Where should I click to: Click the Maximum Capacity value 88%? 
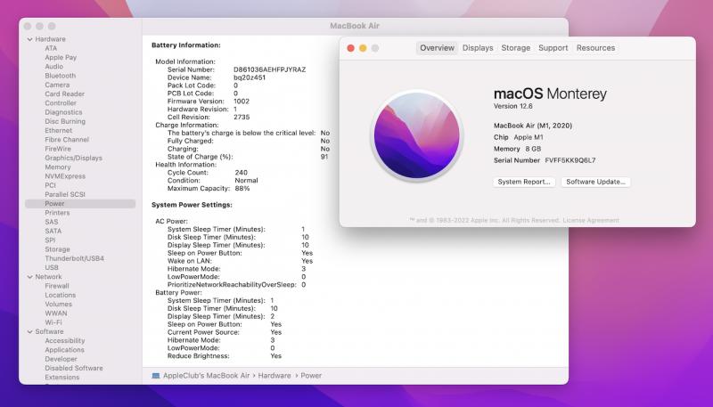tap(242, 188)
